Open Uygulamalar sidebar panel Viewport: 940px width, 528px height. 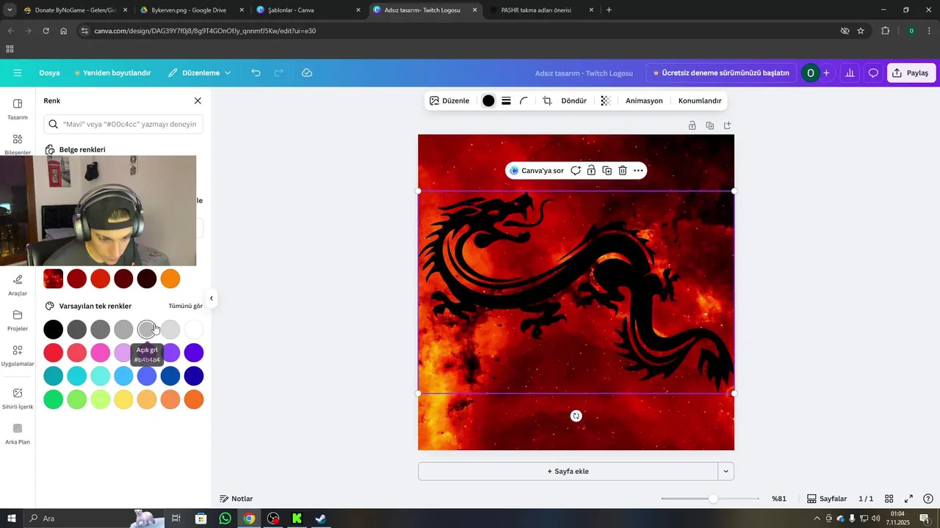click(18, 356)
